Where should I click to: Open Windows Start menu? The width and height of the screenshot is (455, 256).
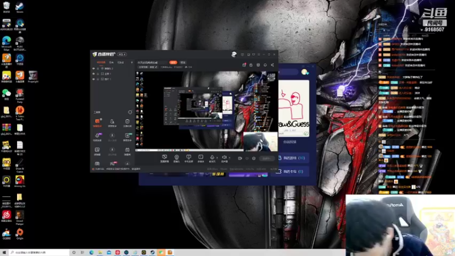tap(4, 253)
